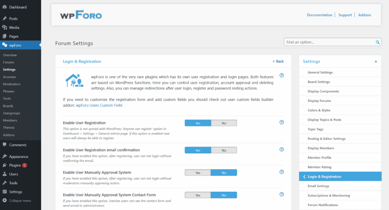
Task: Open Themes in wpForo submenu
Action: tap(9, 127)
